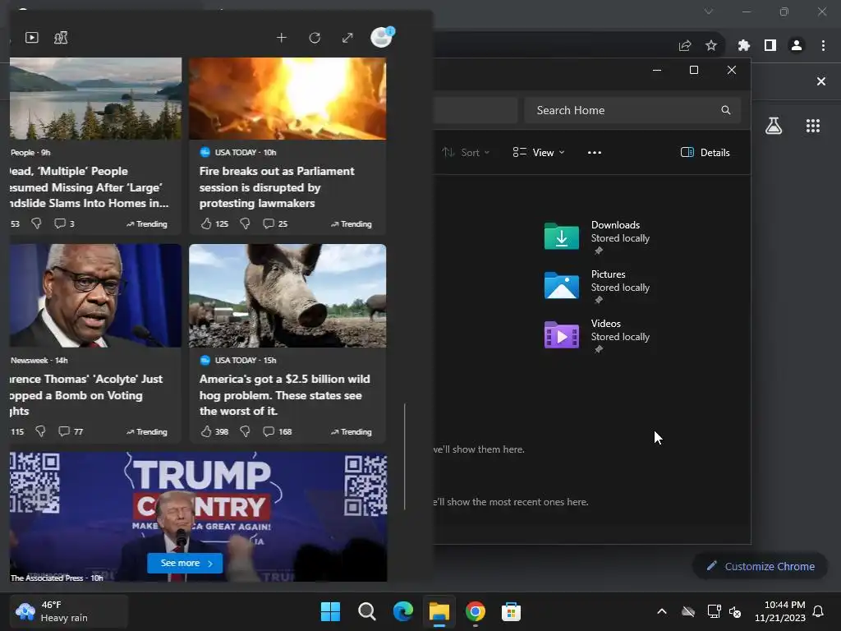Screen dimensions: 841x631
Task: Click the search magnifier in File Explorer
Action: click(726, 110)
